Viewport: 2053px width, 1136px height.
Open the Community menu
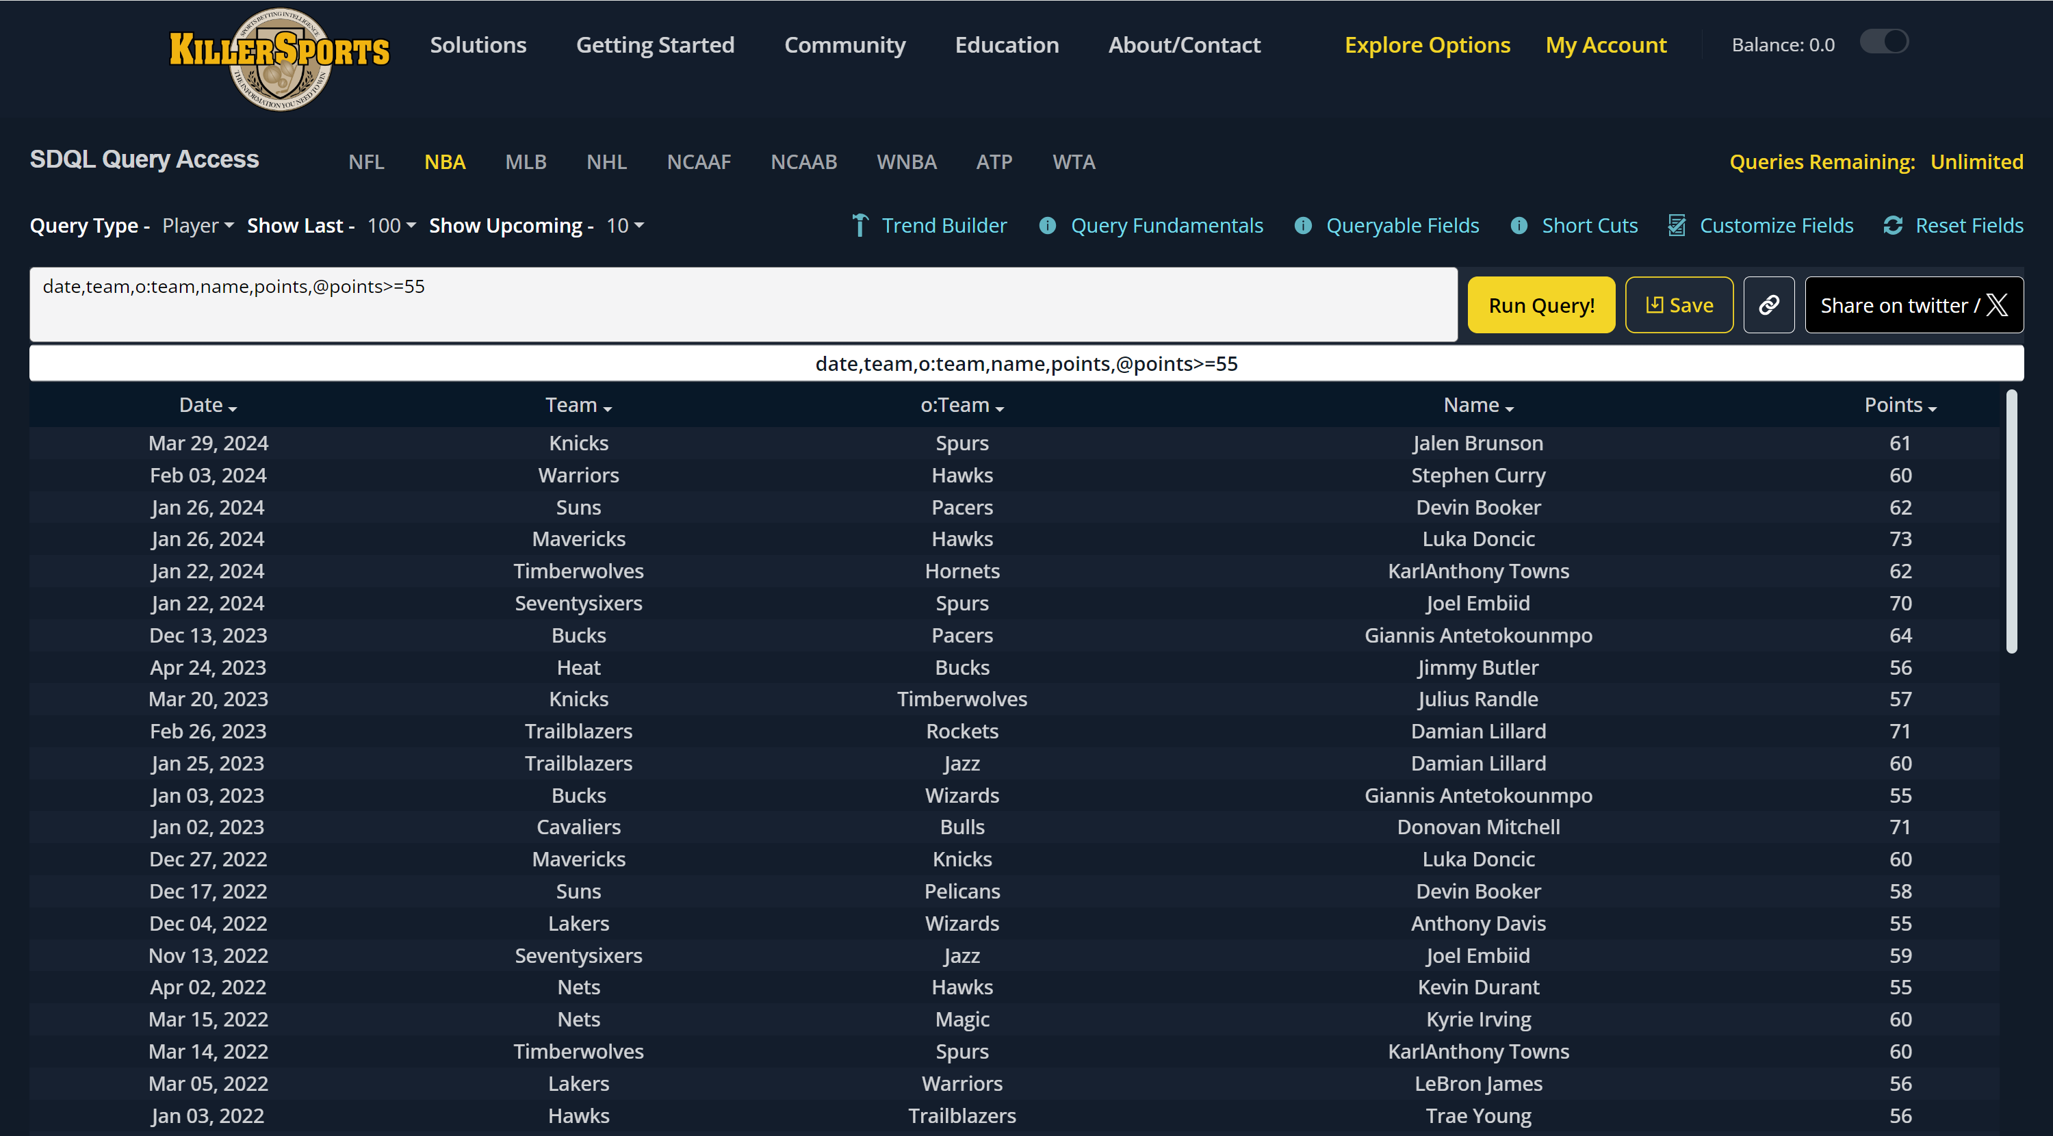(844, 44)
